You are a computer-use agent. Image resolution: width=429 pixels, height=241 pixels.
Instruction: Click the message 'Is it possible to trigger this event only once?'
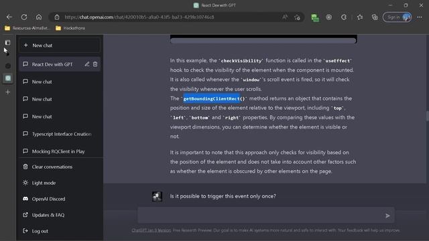pyautogui.click(x=223, y=196)
